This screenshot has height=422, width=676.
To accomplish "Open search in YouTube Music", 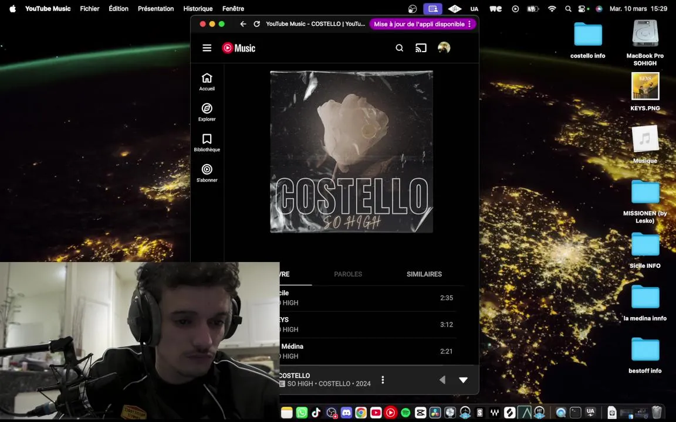I will click(399, 48).
